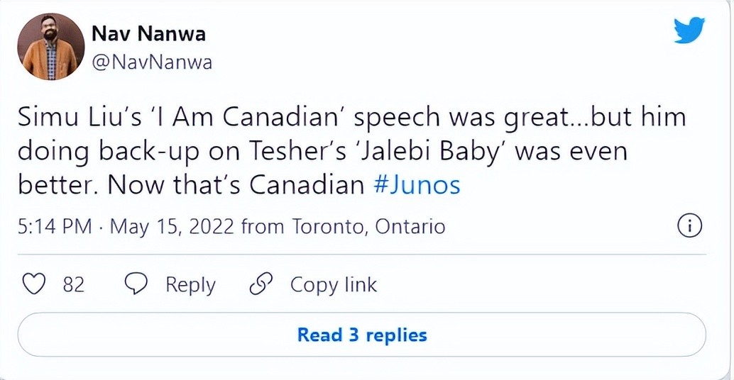Viewport: 734px width, 380px height.
Task: Click the 5:14 PM timestamp
Action: pyautogui.click(x=54, y=227)
